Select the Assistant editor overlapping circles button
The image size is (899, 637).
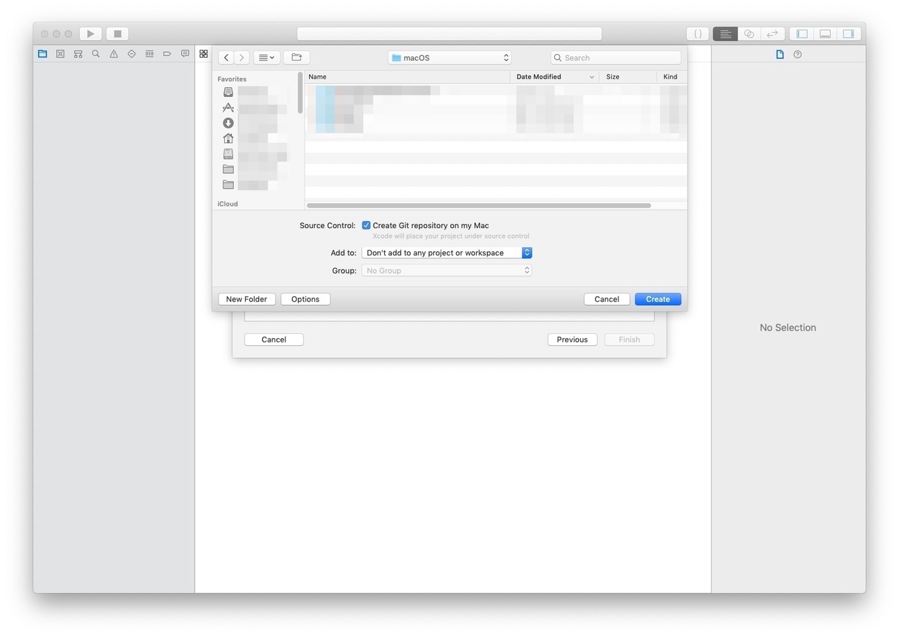(749, 34)
